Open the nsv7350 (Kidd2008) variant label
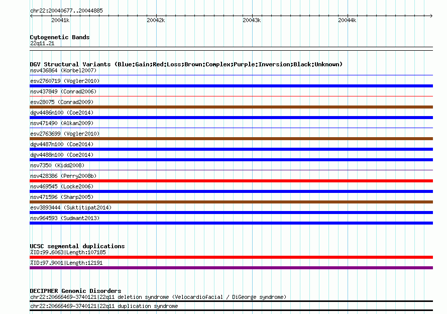447x314 pixels. [57, 165]
